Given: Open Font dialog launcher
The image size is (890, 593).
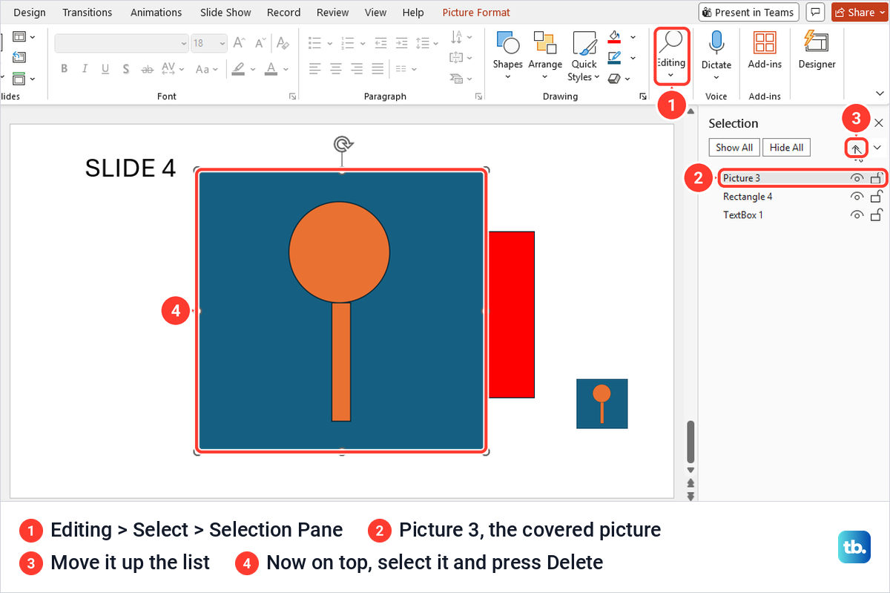Looking at the screenshot, I should pyautogui.click(x=293, y=96).
